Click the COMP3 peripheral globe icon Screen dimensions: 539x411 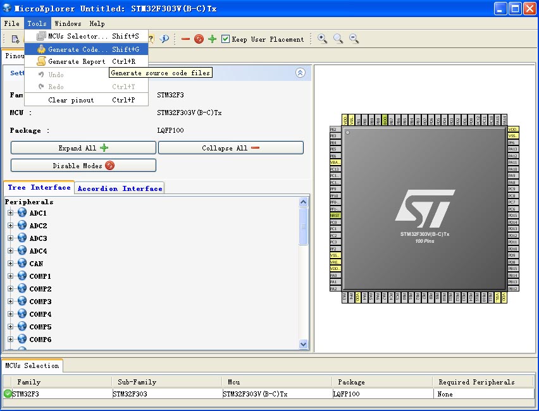pos(22,301)
